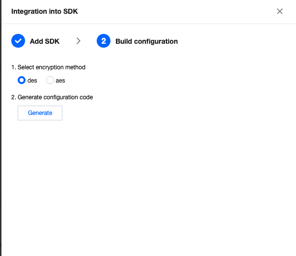This screenshot has width=296, height=256.
Task: Click the "aes" option label text
Action: [x=60, y=81]
